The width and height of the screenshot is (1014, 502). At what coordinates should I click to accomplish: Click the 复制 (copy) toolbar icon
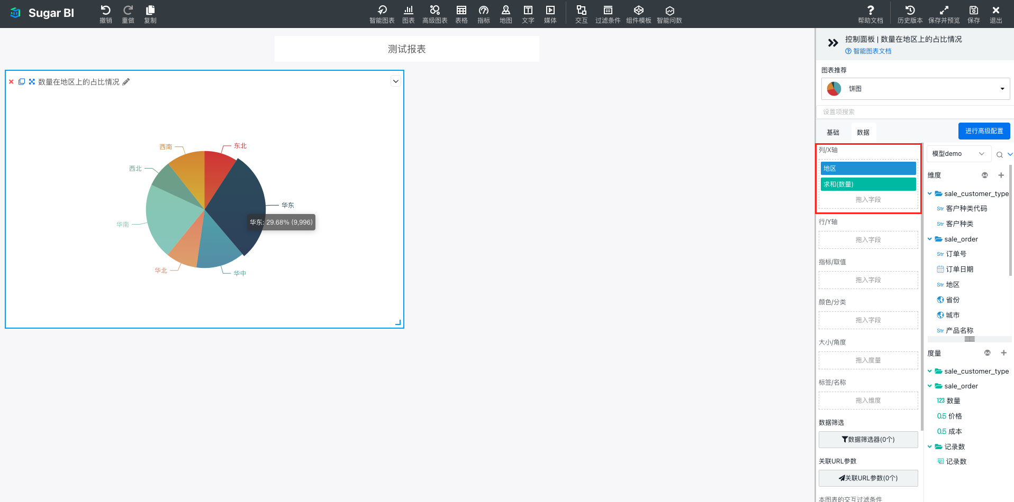[150, 14]
